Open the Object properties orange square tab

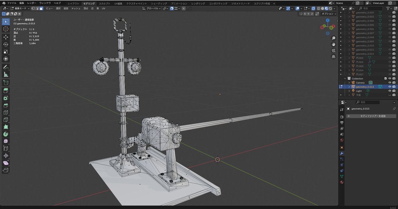342,147
